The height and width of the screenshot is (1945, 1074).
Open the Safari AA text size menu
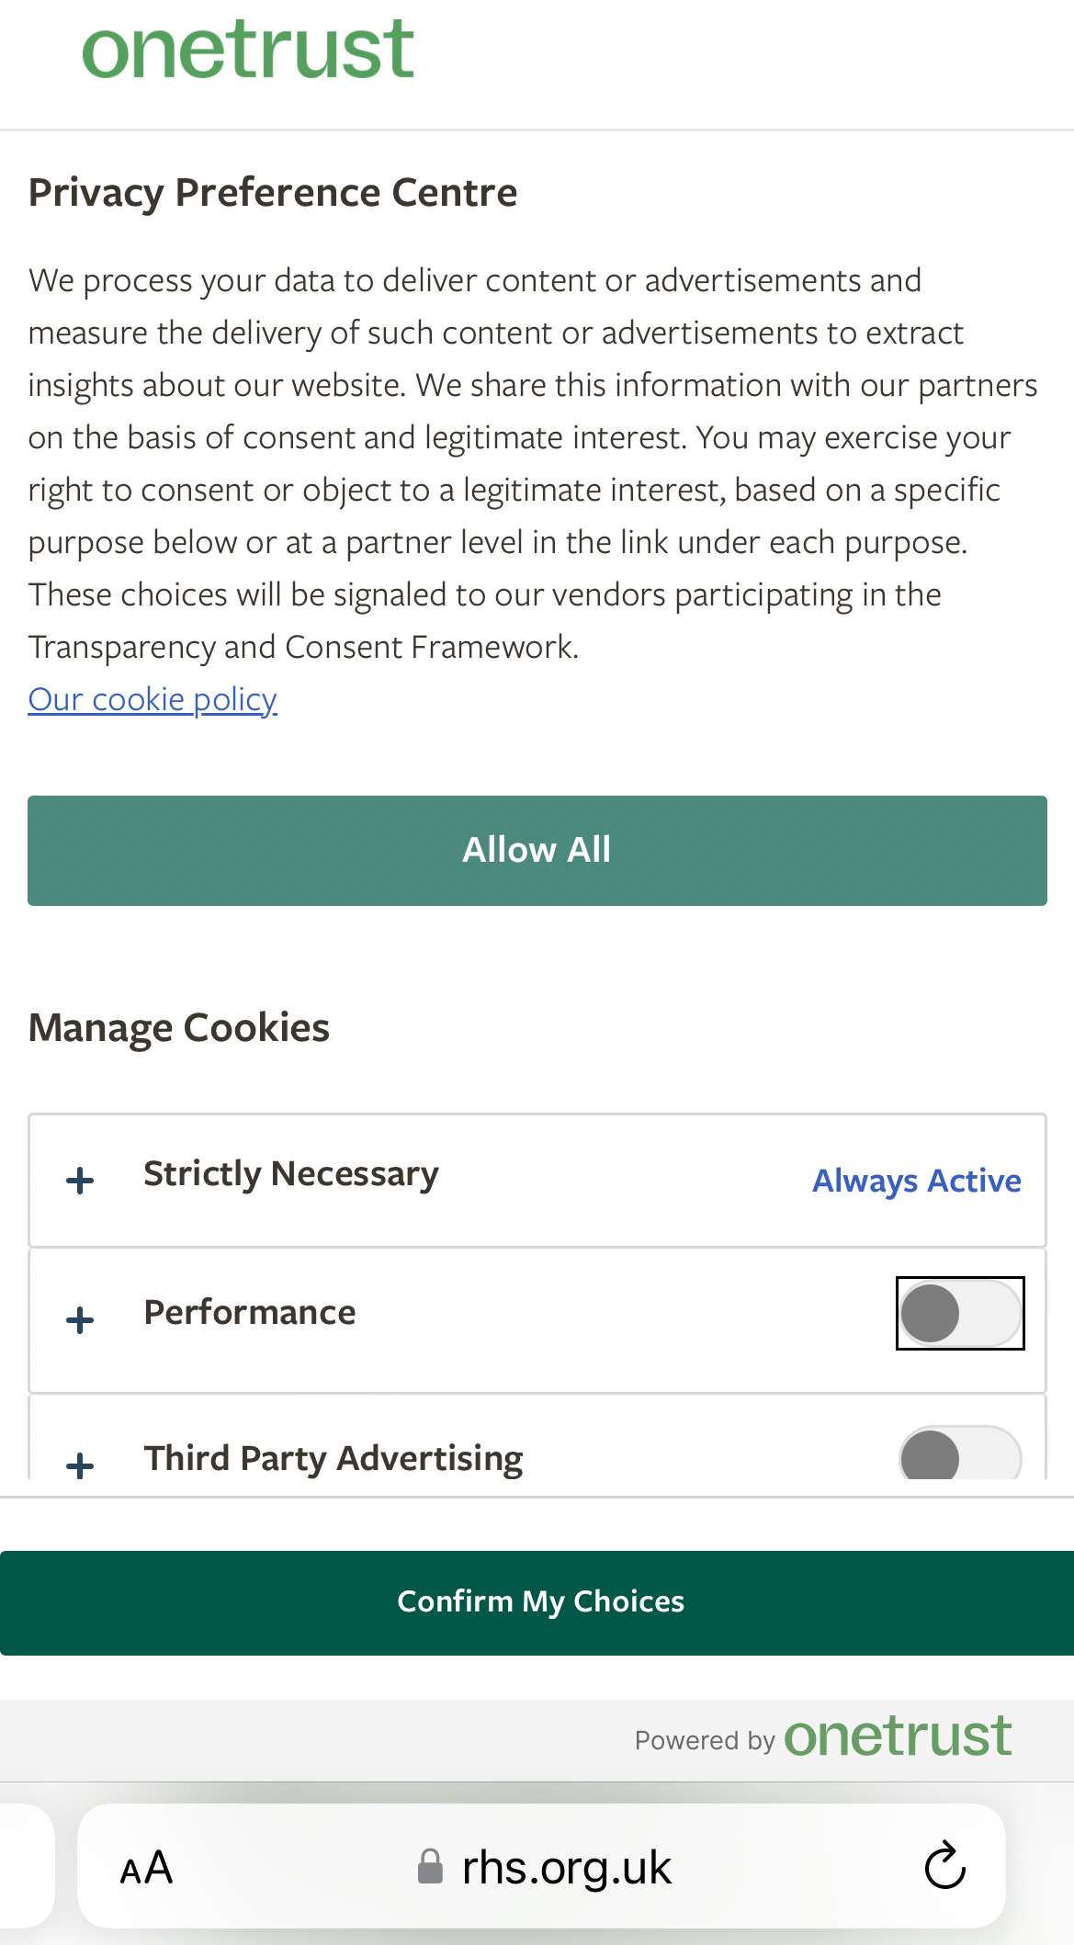pyautogui.click(x=146, y=1867)
